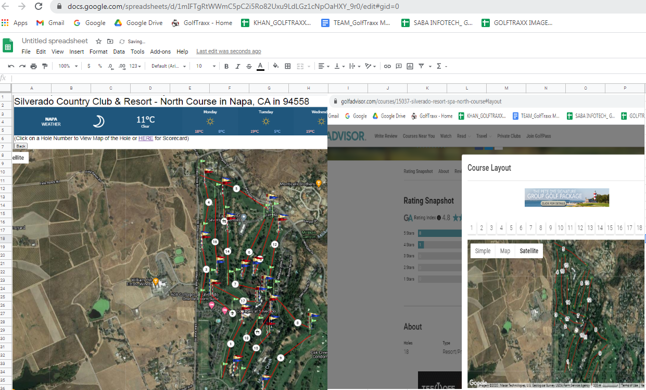Open the Add-ons menu
The width and height of the screenshot is (646, 390).
[160, 52]
